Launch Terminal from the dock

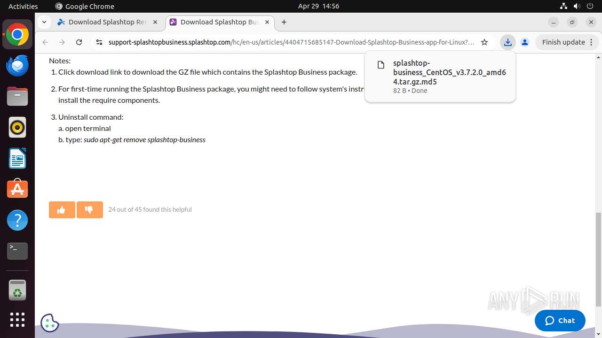(17, 251)
